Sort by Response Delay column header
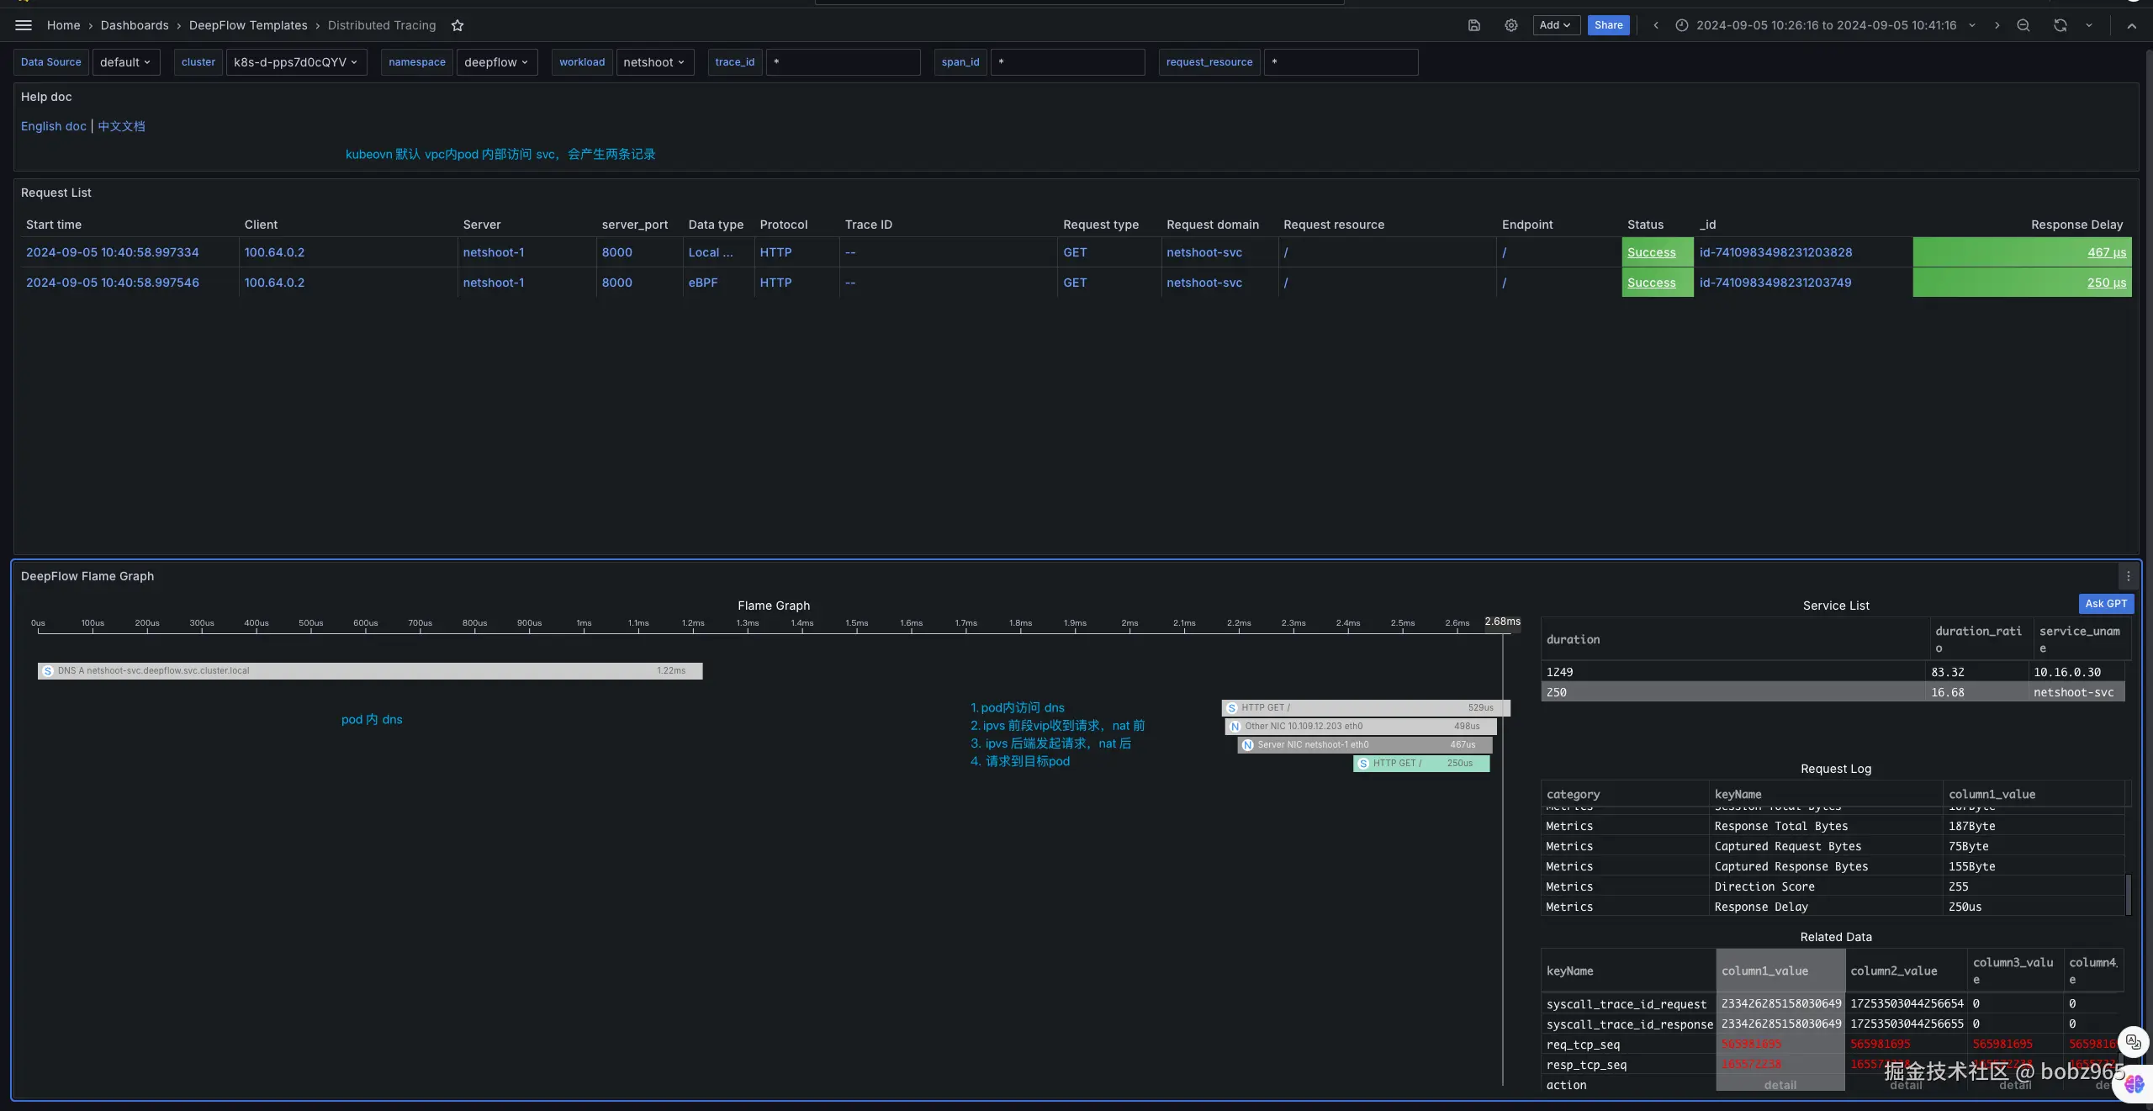 pos(2077,225)
